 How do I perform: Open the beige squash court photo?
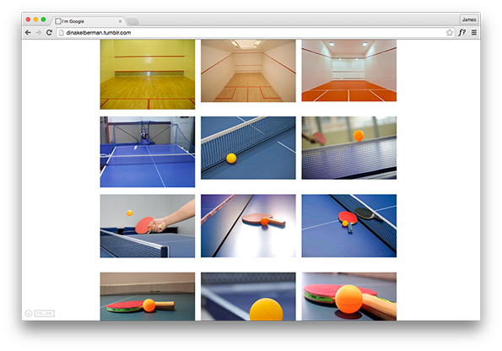click(x=248, y=71)
